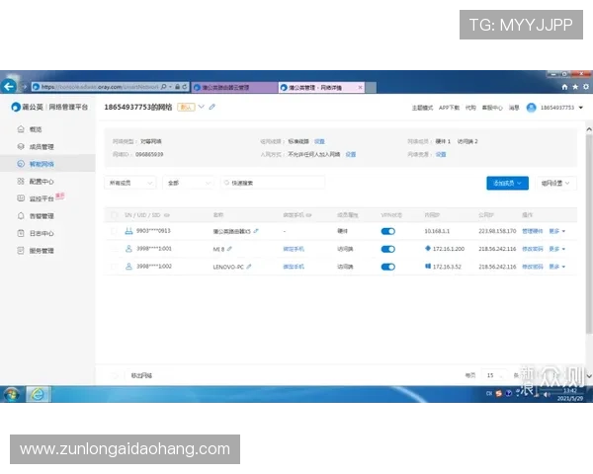
Task: Click the refresh icon in address bar
Action: click(185, 87)
